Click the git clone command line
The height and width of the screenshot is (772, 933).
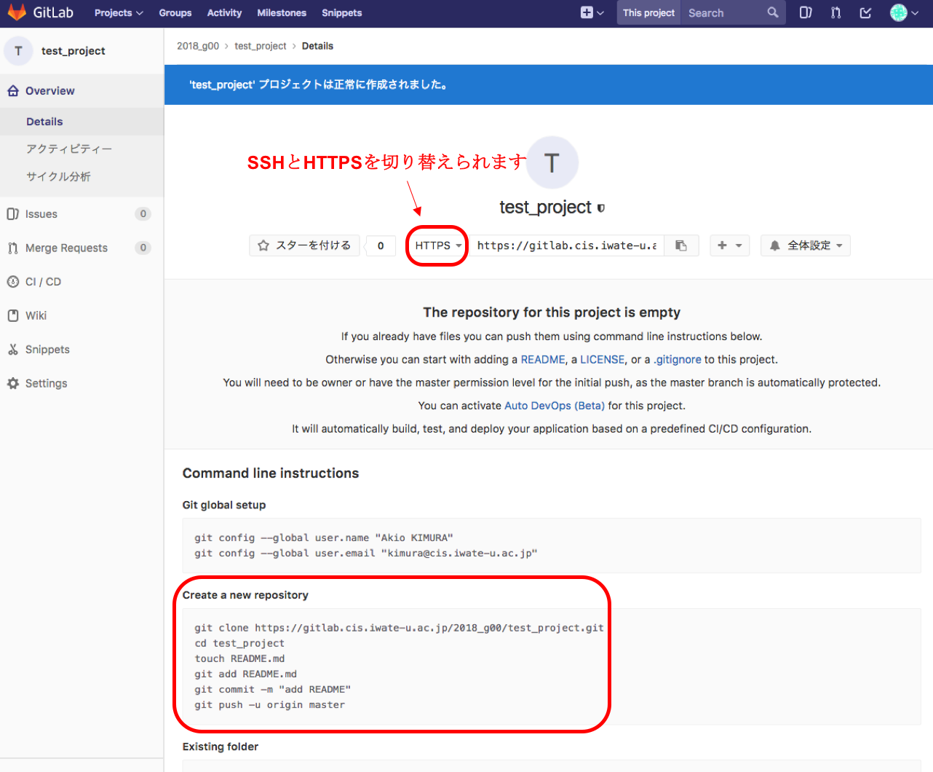point(399,628)
